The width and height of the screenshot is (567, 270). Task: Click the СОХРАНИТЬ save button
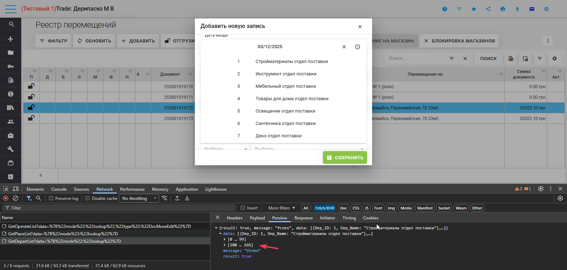(x=345, y=157)
